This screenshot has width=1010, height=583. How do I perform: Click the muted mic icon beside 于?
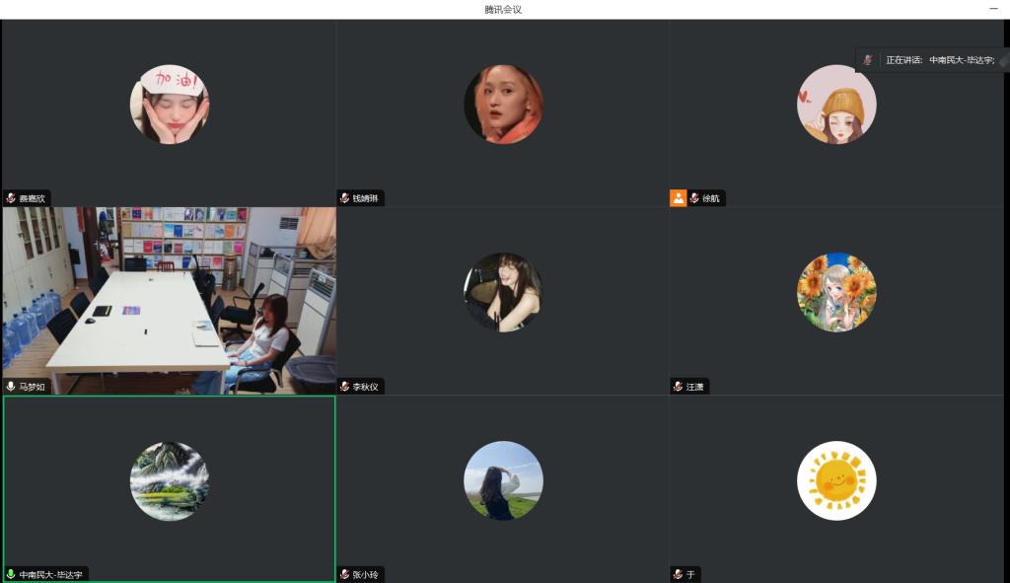[x=679, y=574]
